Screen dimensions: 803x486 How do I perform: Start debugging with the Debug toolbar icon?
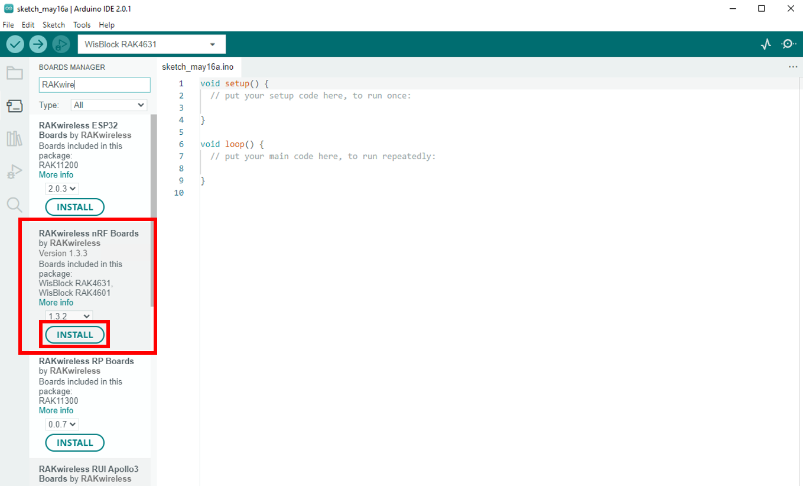[61, 44]
